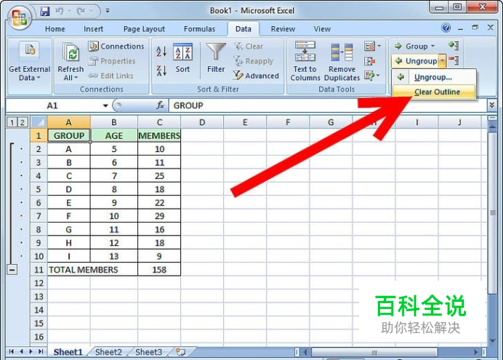Select Ungroup... from the dropdown menu
Viewport: 503px width, 360px height.
(x=434, y=77)
